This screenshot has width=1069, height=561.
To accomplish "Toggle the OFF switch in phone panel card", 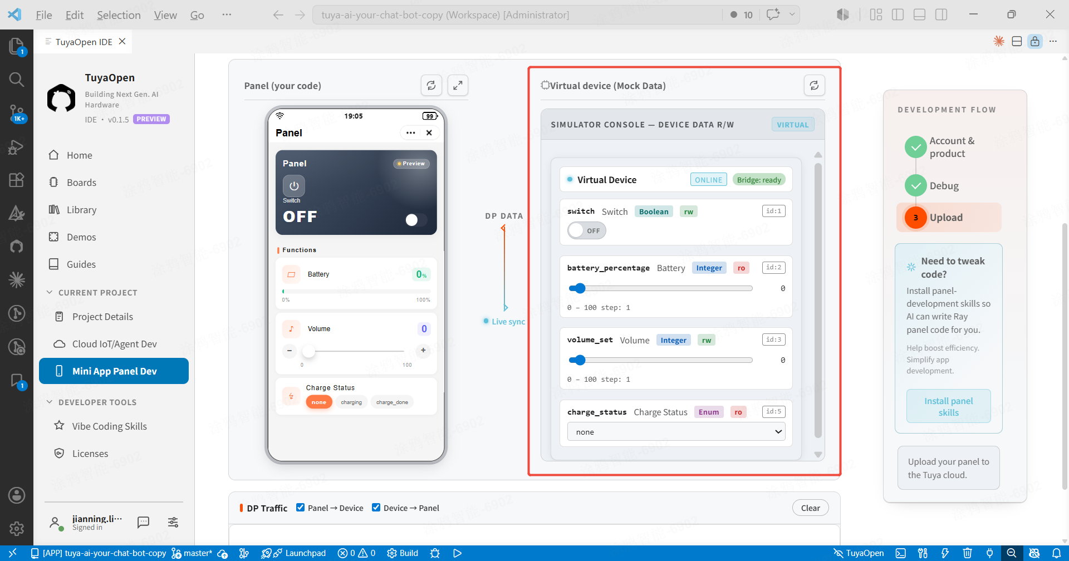I will (x=416, y=220).
